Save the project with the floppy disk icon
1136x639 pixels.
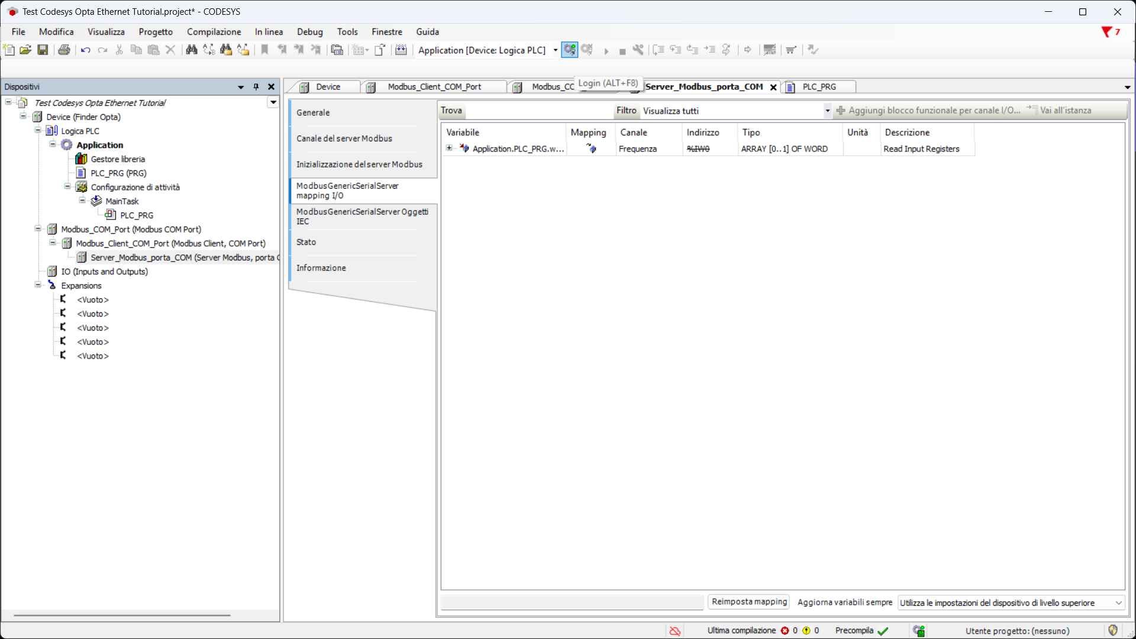tap(43, 50)
